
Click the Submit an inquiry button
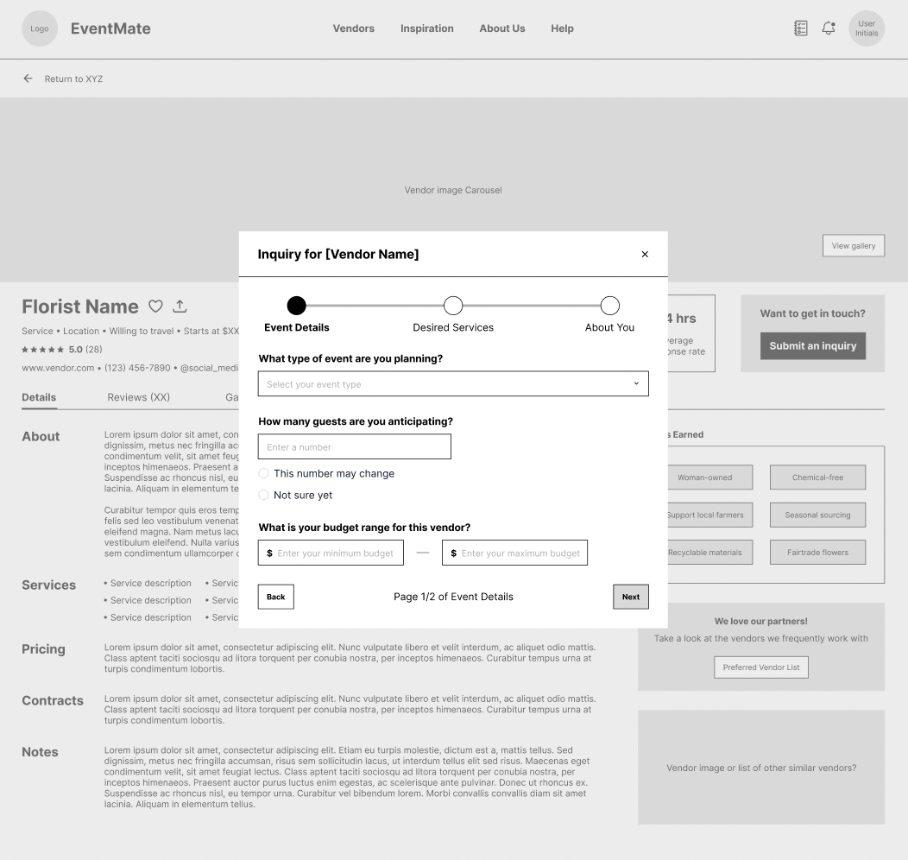tap(812, 345)
